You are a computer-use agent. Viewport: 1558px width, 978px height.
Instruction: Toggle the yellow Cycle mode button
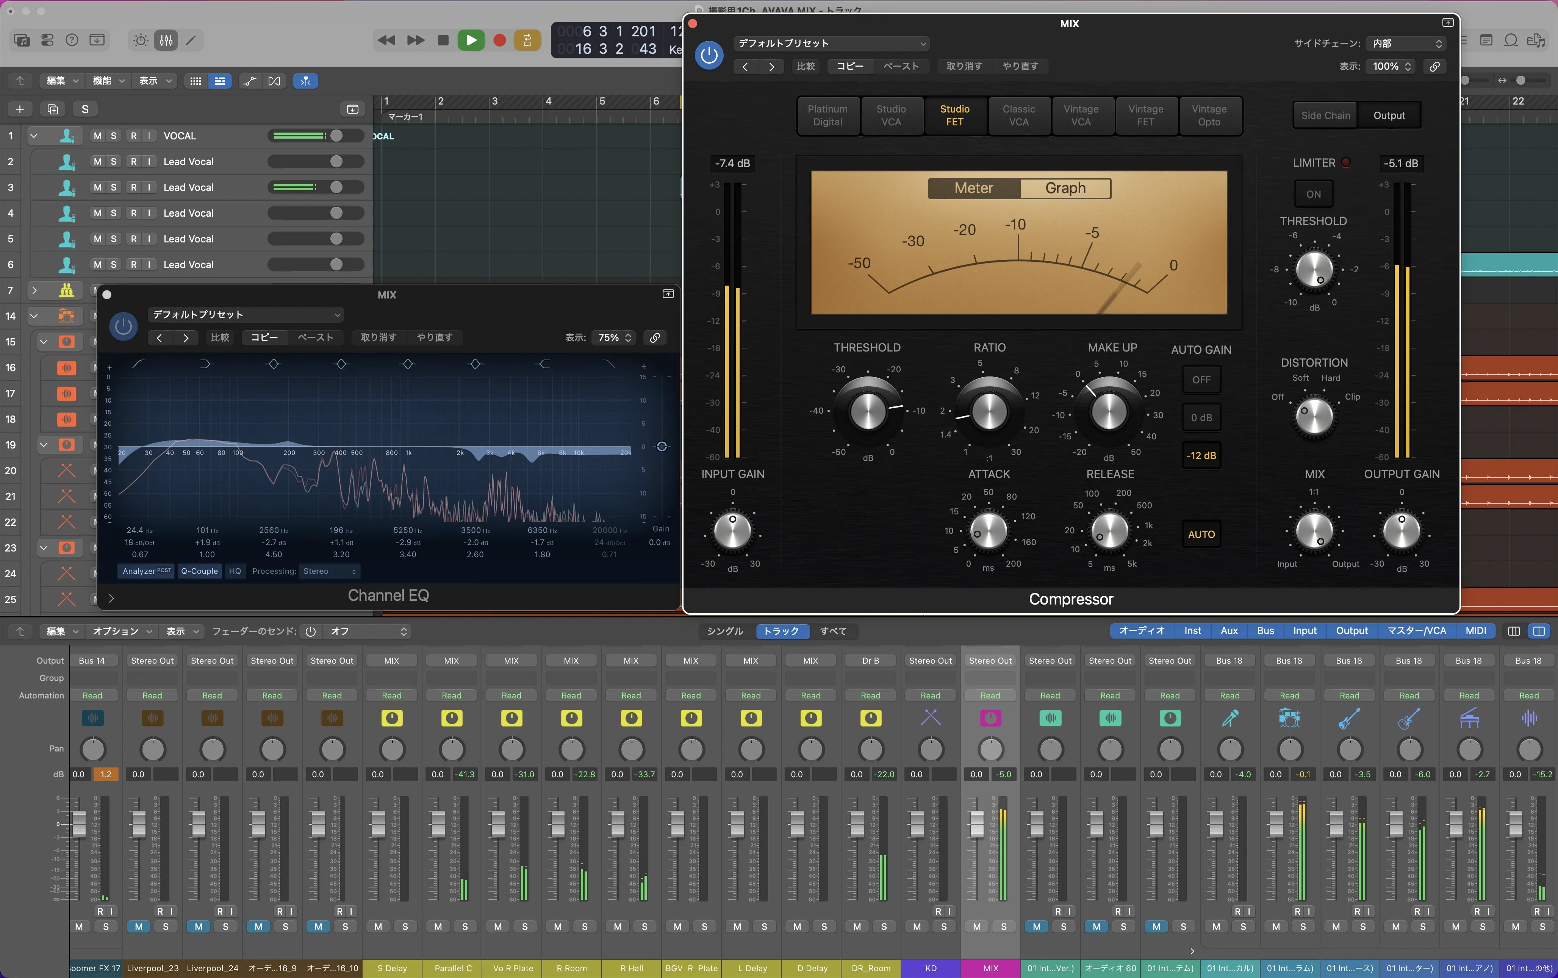pyautogui.click(x=527, y=40)
